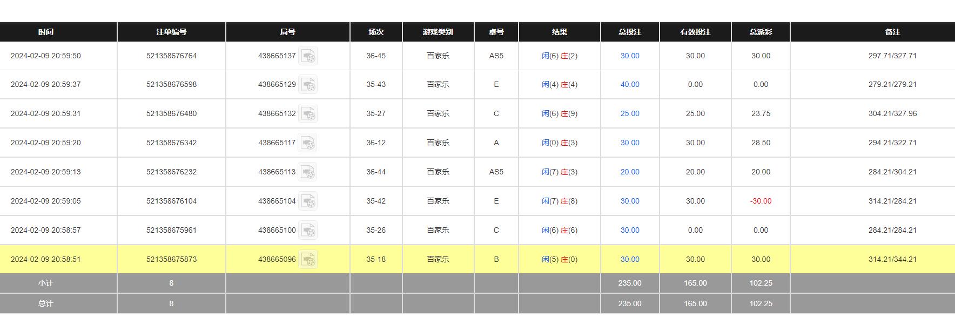This screenshot has height=331, width=955.
Task: Click the 总计 grand total row label
Action: click(46, 304)
